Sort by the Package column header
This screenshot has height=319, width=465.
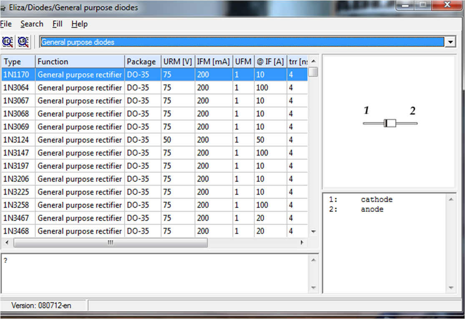[x=143, y=62]
